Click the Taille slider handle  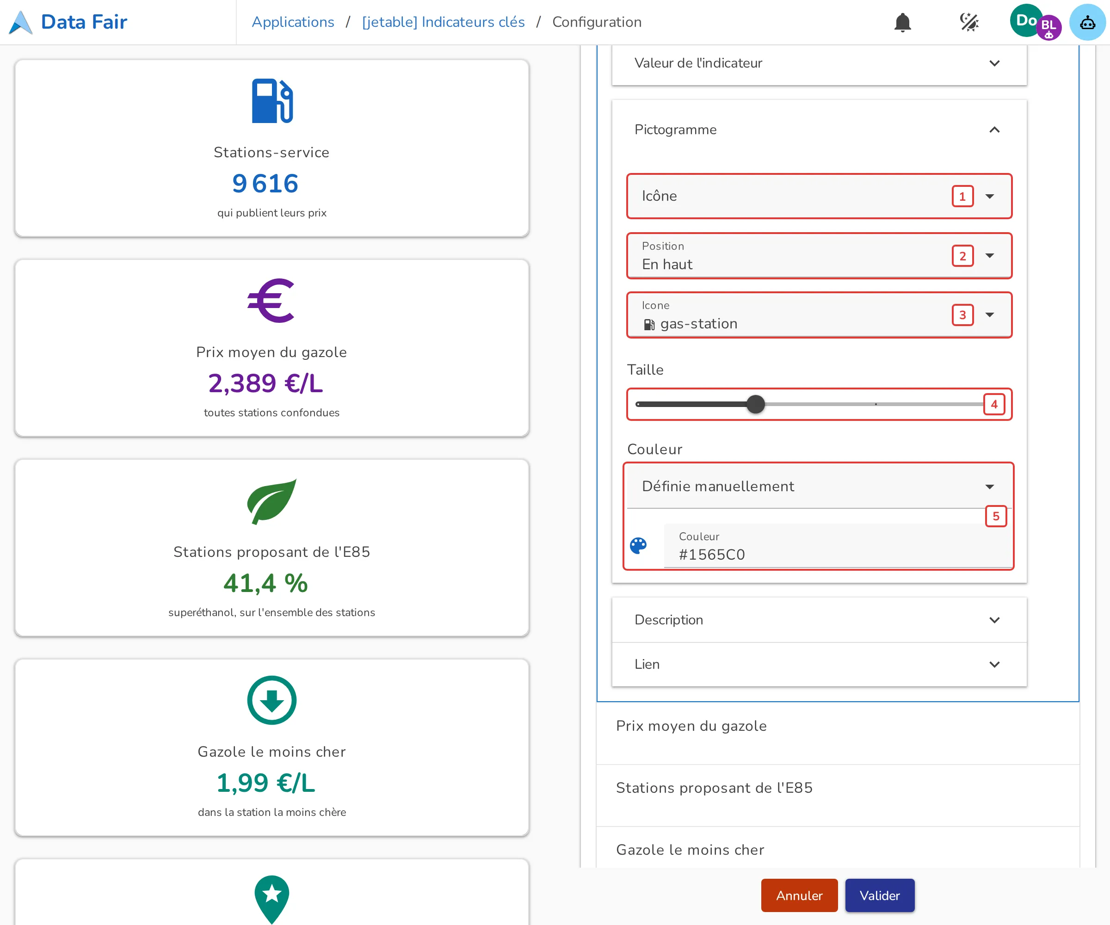[755, 404]
